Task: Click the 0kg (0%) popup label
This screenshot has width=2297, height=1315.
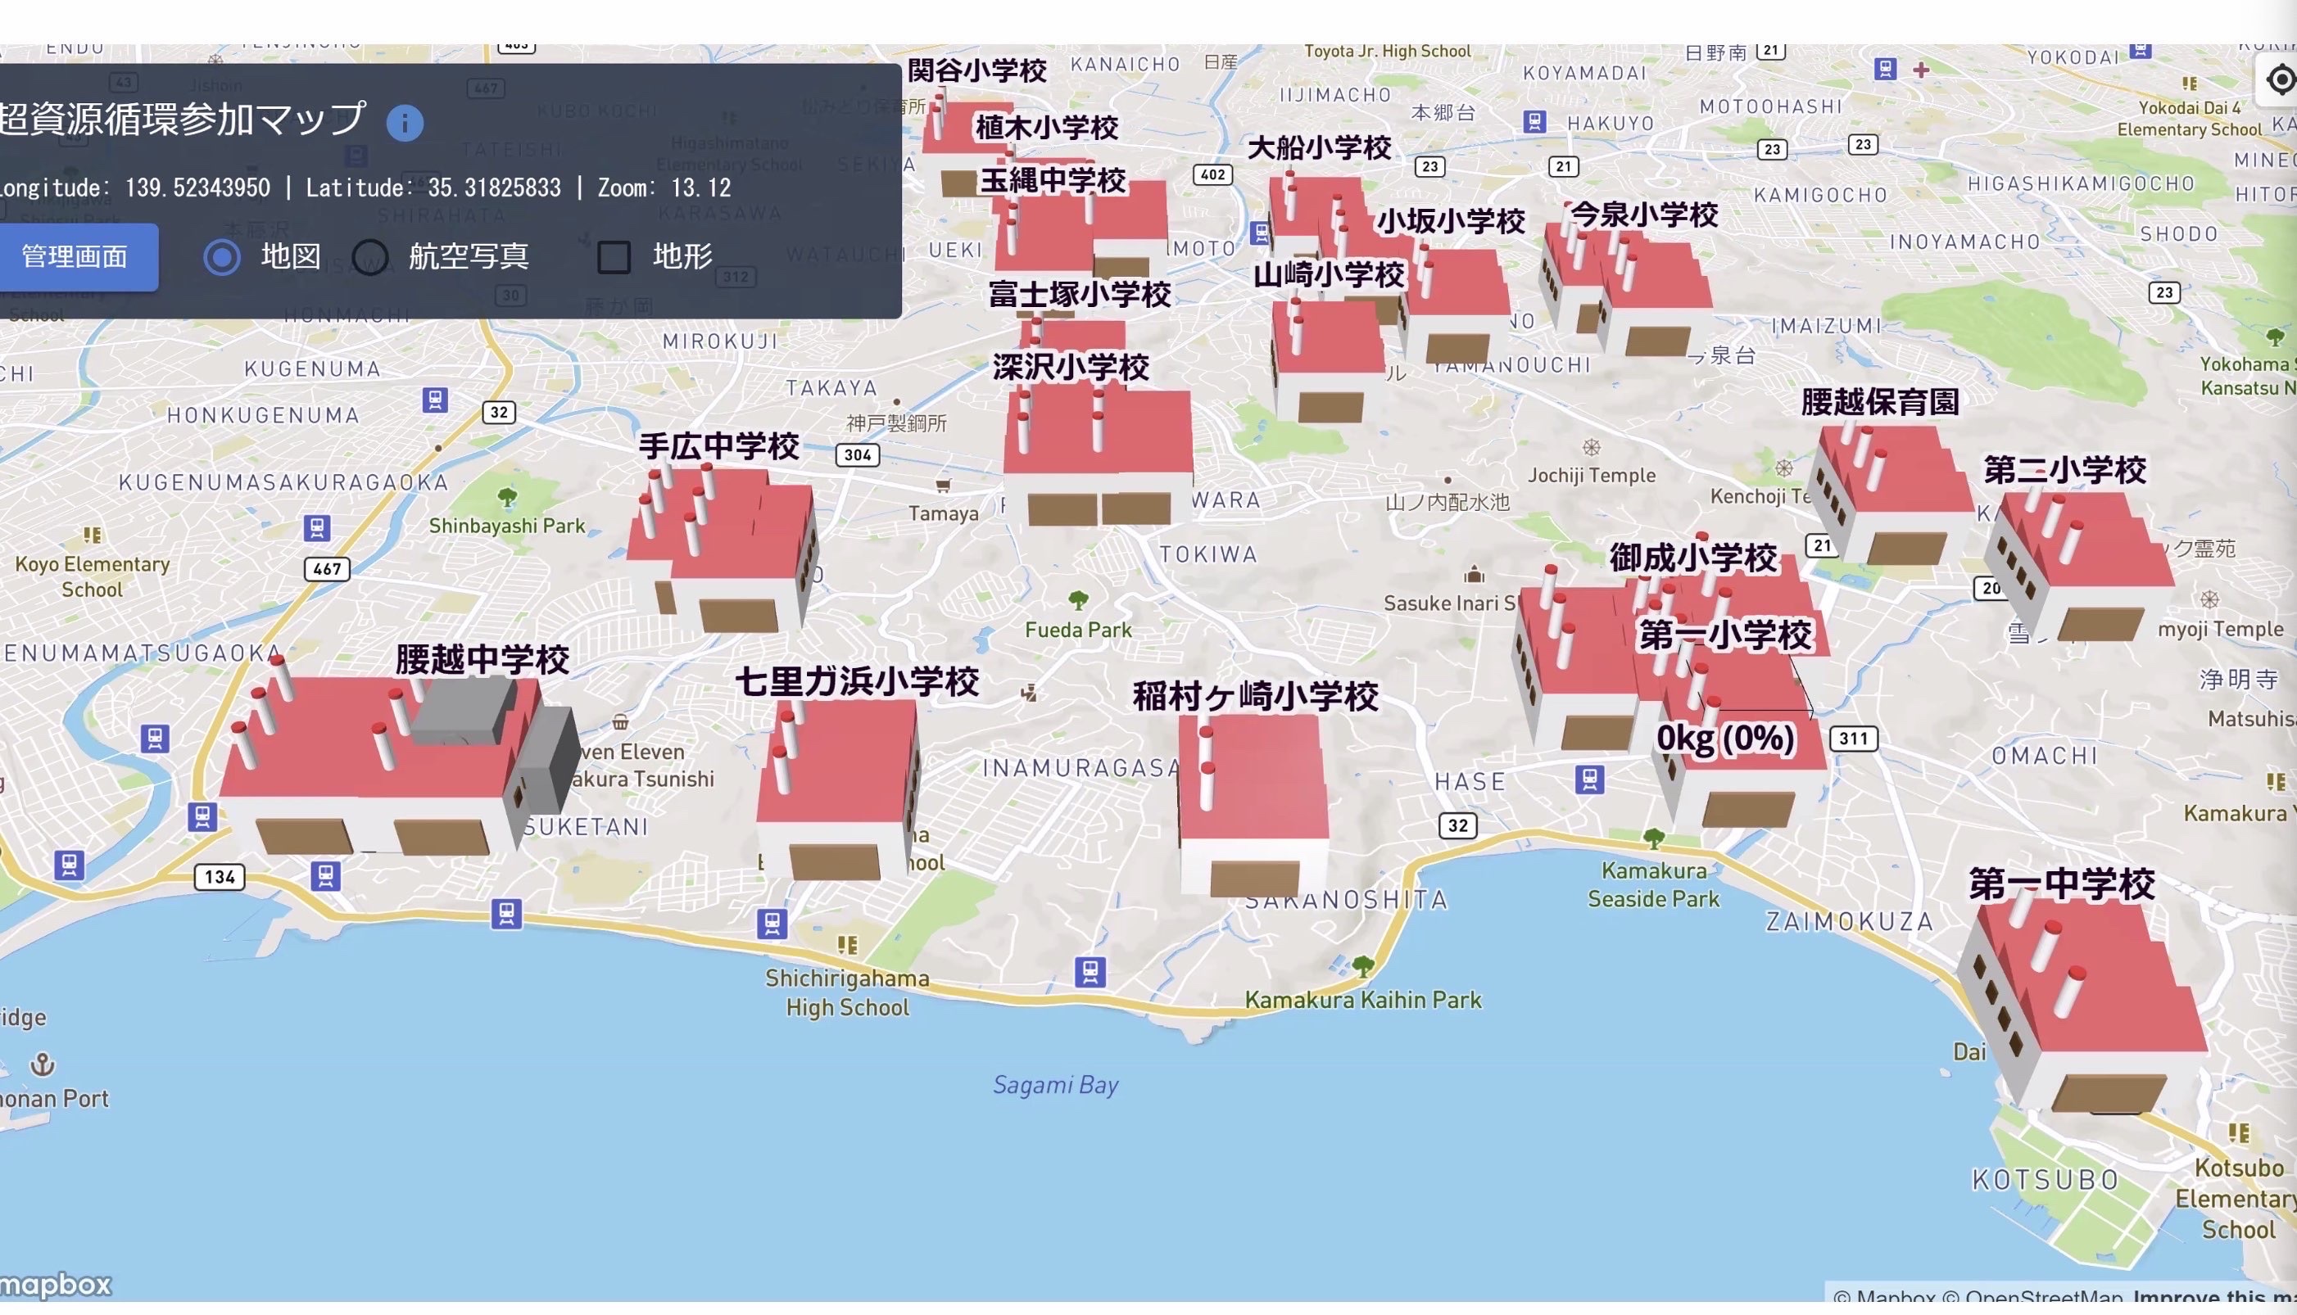Action: [1724, 739]
